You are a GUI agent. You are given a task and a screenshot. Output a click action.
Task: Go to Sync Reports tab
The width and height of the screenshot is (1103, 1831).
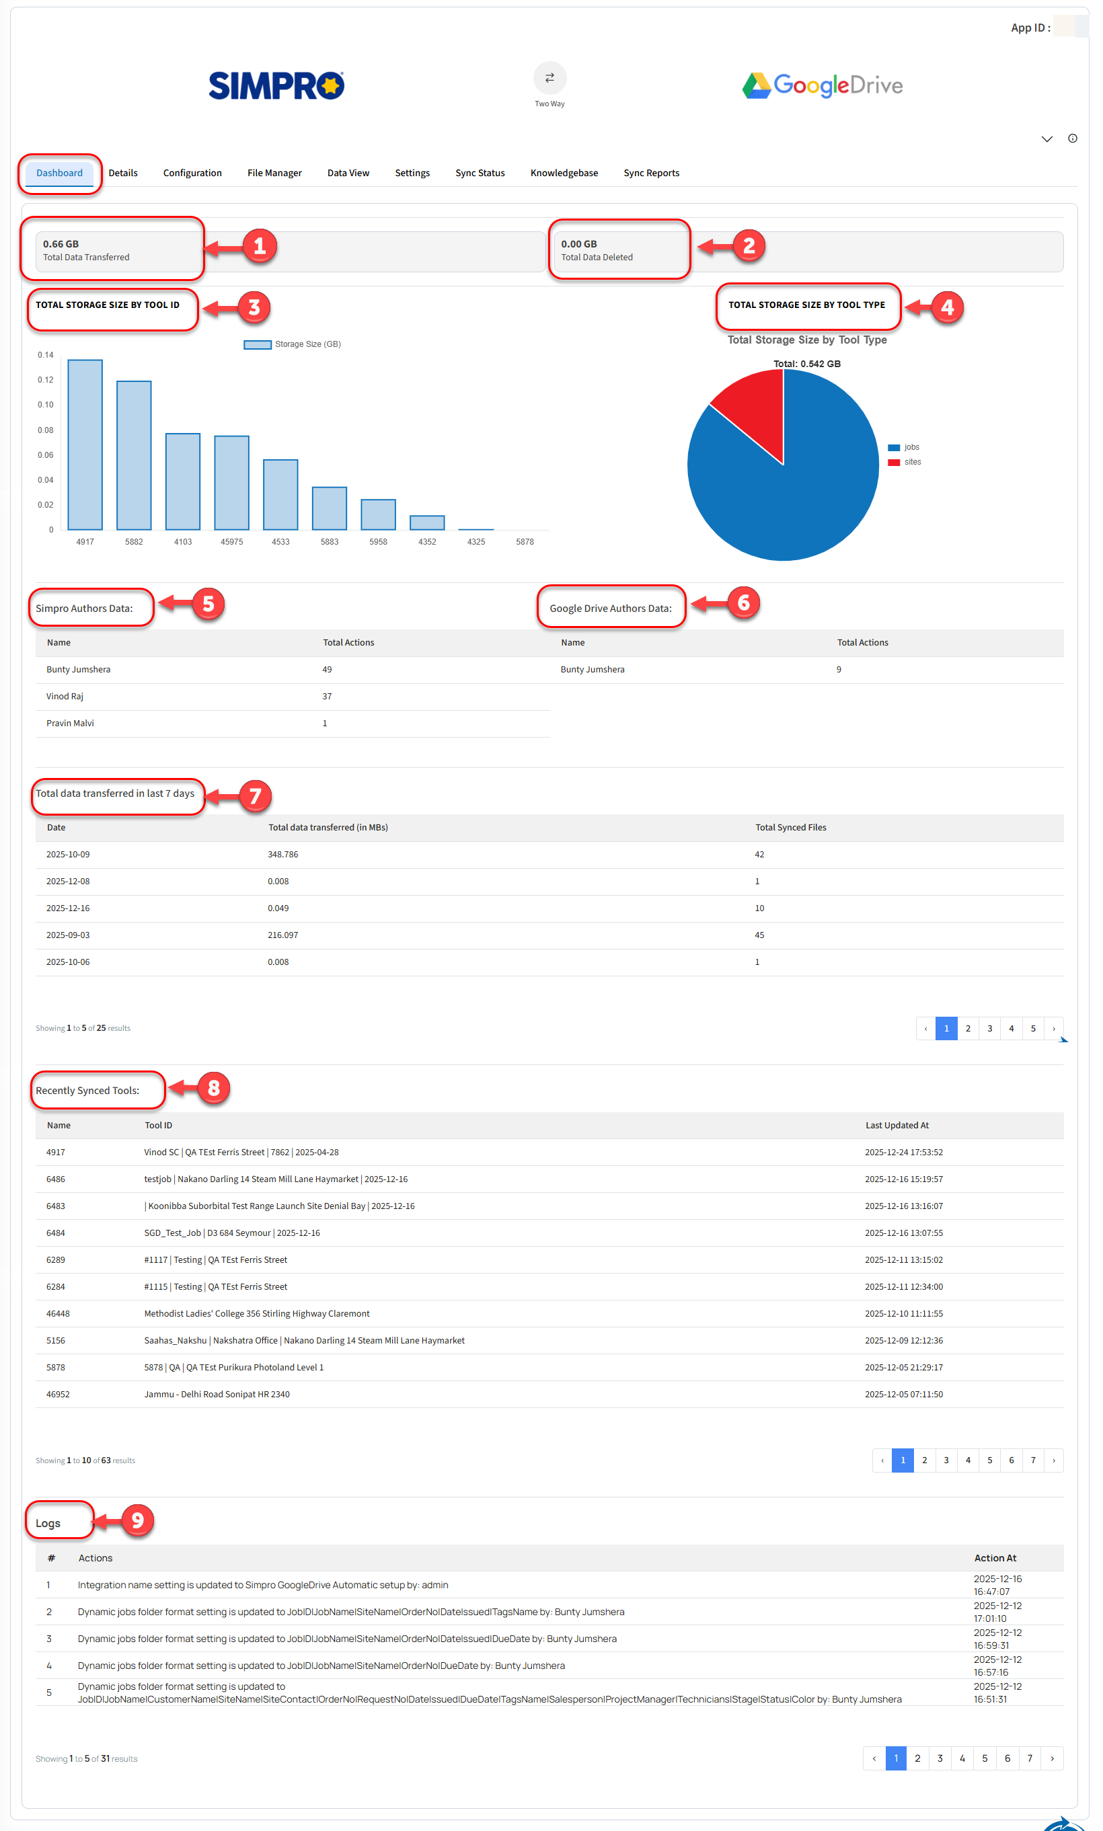[651, 173]
